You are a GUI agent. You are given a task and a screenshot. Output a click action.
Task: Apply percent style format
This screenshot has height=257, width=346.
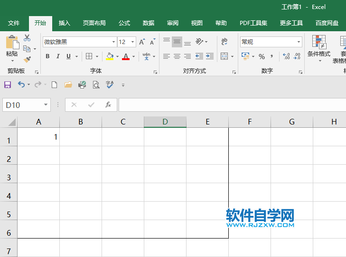tap(262, 56)
